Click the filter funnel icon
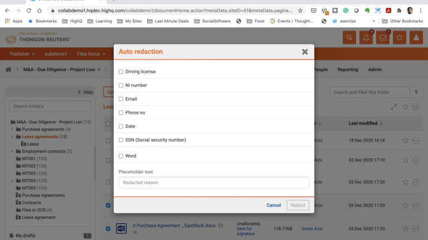The image size is (428, 240). tap(416, 92)
